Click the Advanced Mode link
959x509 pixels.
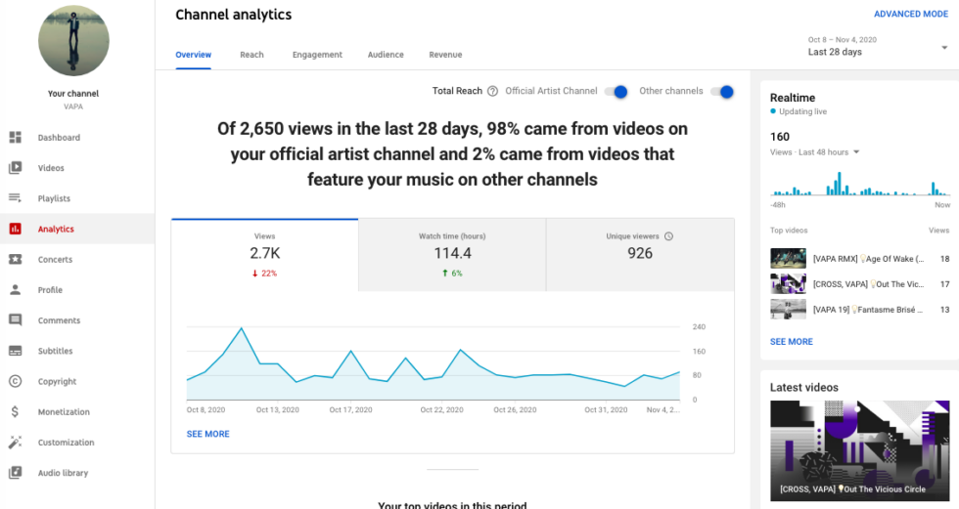coord(910,15)
